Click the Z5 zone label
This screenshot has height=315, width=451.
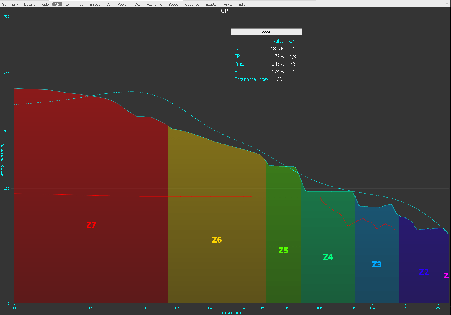pos(283,250)
